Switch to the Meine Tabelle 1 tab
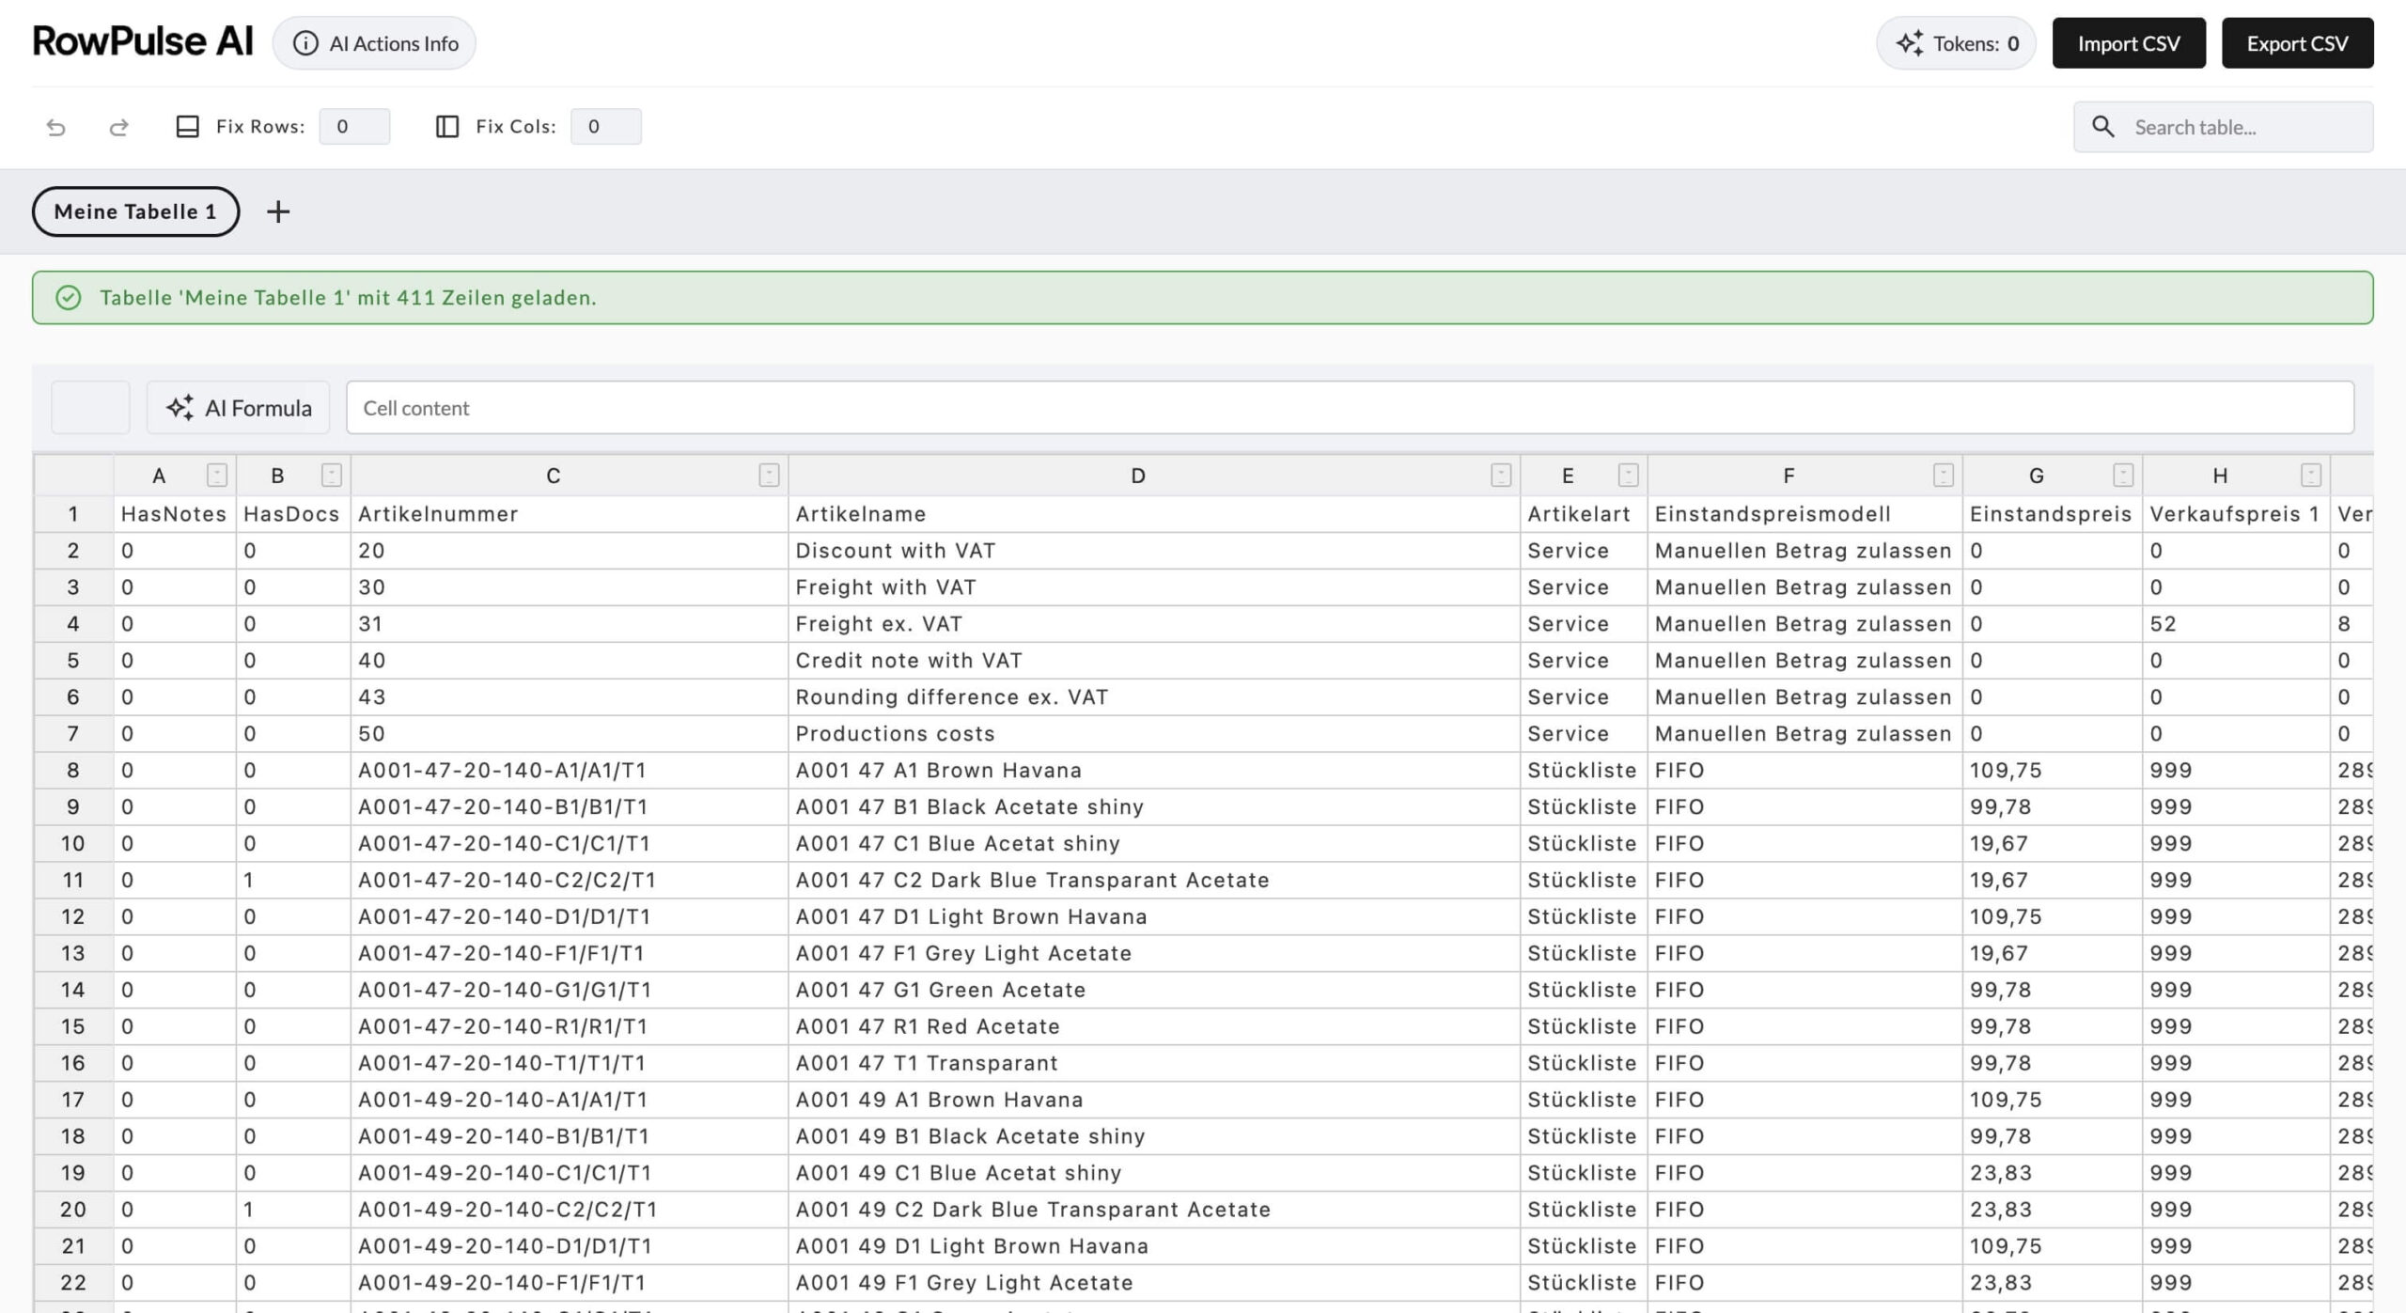 pos(135,211)
